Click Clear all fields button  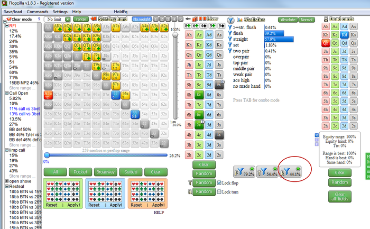[x=339, y=197]
